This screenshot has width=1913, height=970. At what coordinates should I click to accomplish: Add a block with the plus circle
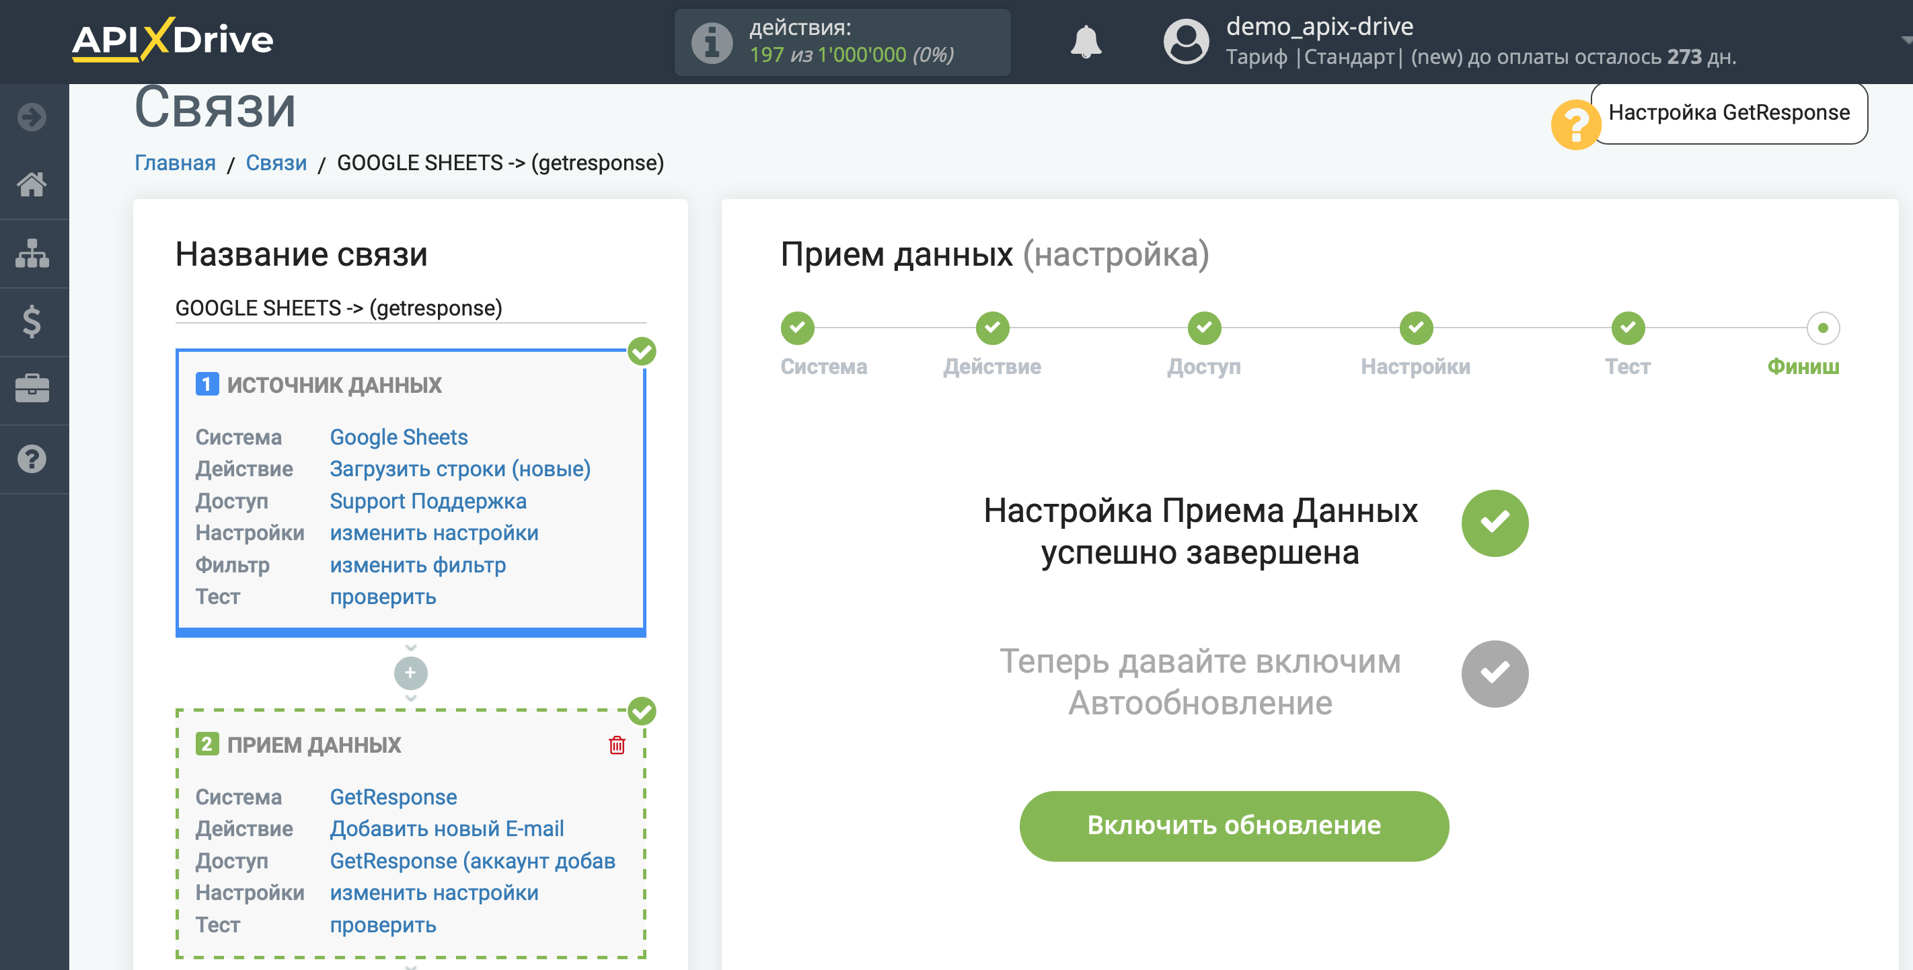click(x=411, y=673)
